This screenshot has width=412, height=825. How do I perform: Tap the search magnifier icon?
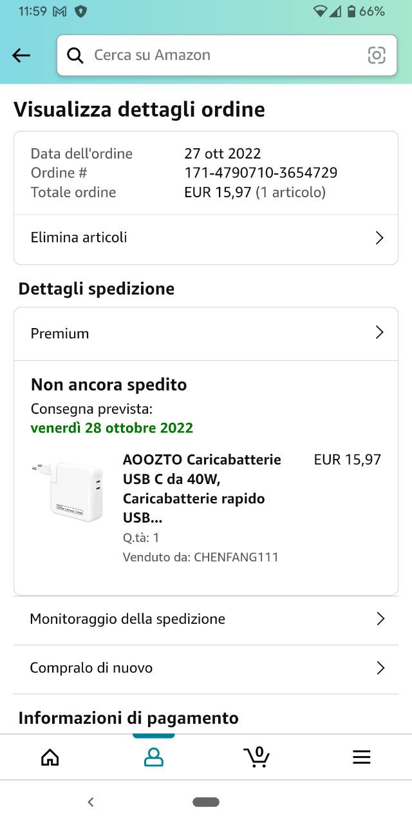[x=75, y=55]
